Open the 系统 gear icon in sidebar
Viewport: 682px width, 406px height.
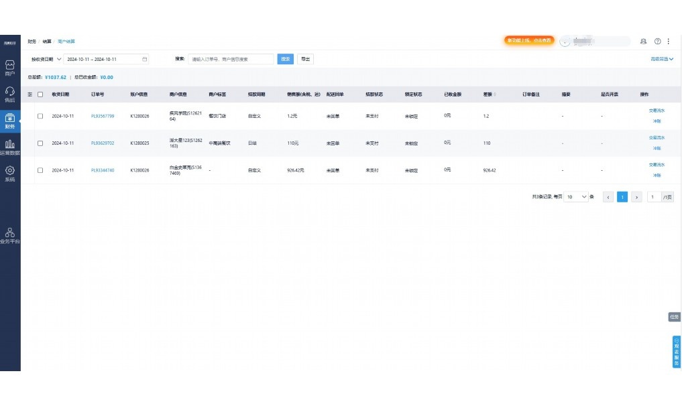(x=10, y=174)
